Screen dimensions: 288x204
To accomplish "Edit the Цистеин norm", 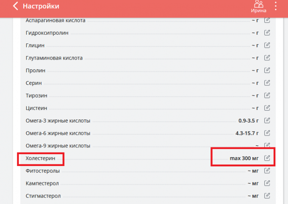I will point(267,108).
